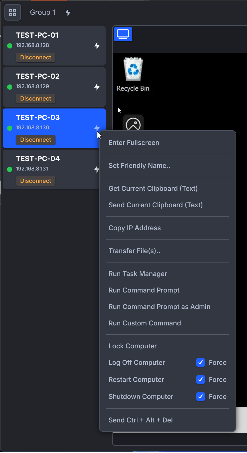The image size is (247, 453).
Task: Click the lightning icon on TEST-PC-02
Action: click(x=97, y=87)
